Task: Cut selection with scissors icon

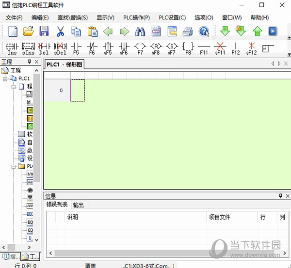Action: (x=60, y=31)
